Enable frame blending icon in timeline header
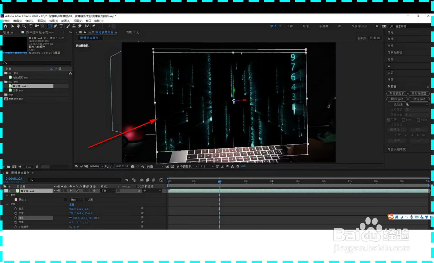 (x=148, y=180)
